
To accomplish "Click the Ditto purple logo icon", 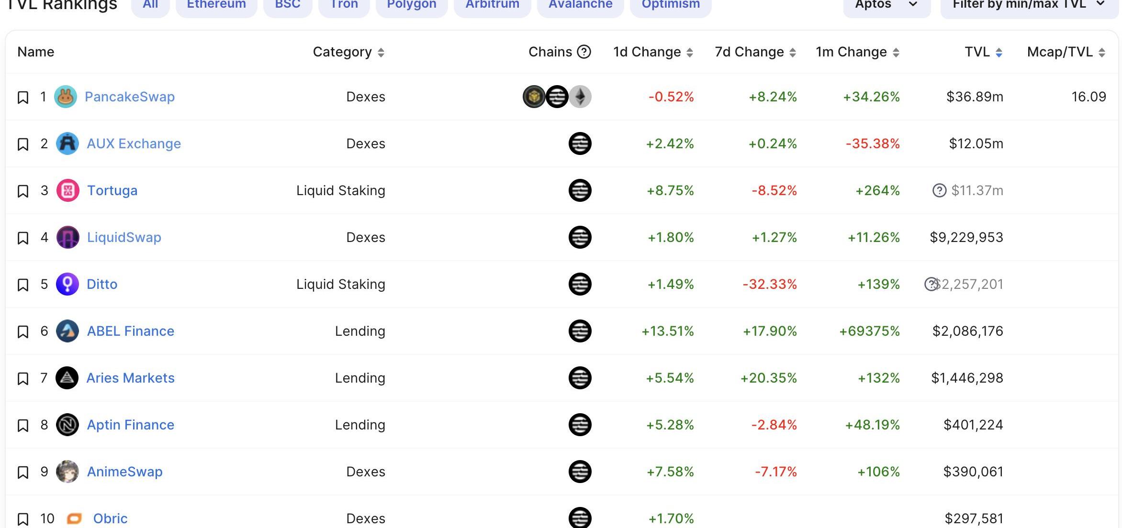I will tap(67, 285).
